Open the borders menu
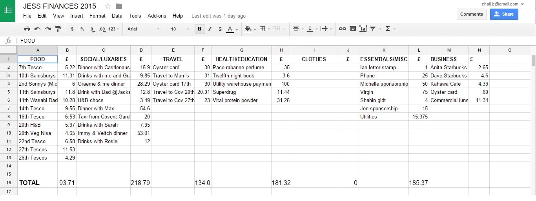This screenshot has height=201, width=536. [264, 29]
